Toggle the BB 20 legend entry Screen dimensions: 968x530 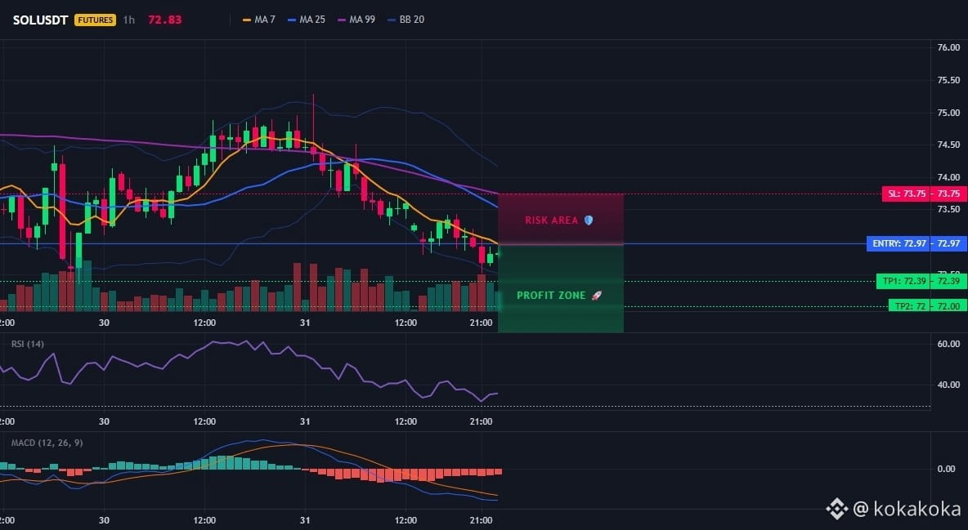tap(406, 20)
